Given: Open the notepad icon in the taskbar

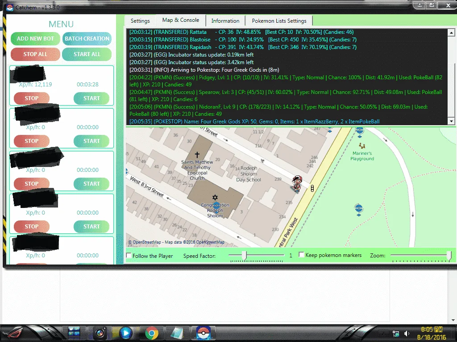Looking at the screenshot, I should (x=177, y=333).
